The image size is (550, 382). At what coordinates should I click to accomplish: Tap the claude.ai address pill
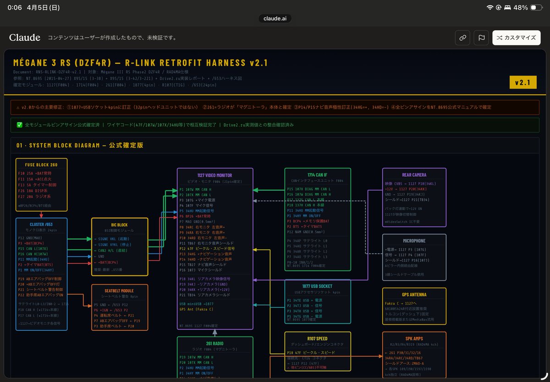(275, 18)
